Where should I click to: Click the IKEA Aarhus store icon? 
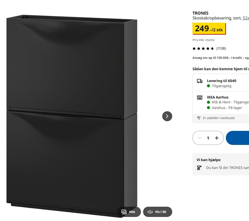pyautogui.click(x=200, y=97)
